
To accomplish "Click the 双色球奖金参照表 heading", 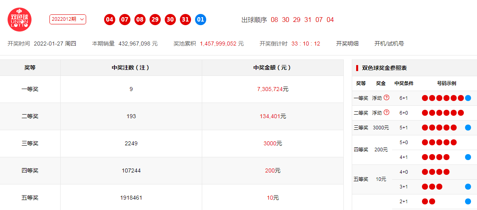I will click(384, 68).
